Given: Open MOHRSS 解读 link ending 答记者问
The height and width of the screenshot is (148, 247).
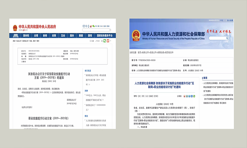Looking at the screenshot, I should click(x=218, y=99).
